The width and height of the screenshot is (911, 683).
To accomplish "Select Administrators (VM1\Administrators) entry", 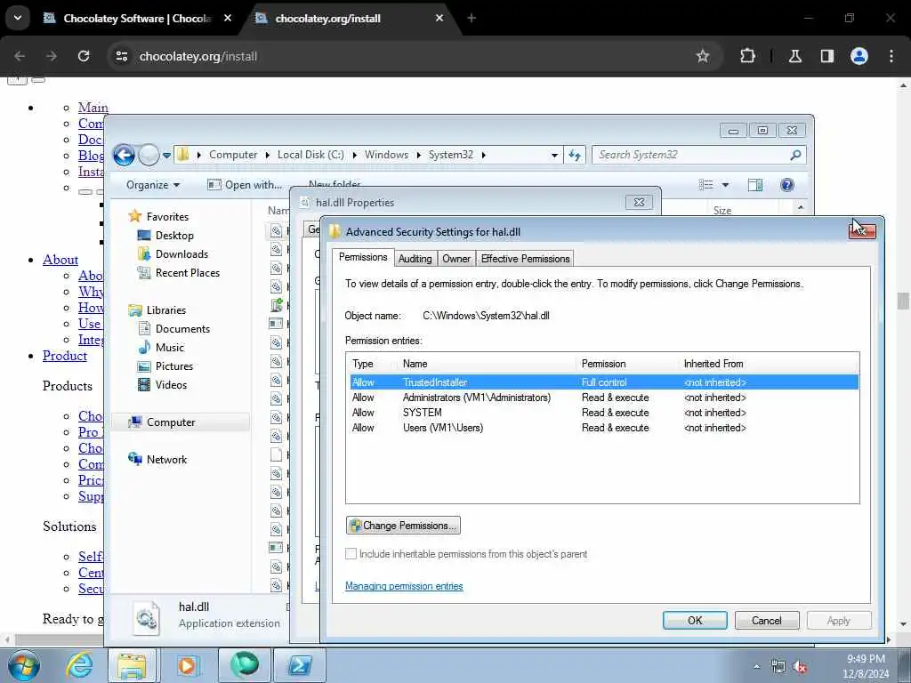I will coord(604,398).
